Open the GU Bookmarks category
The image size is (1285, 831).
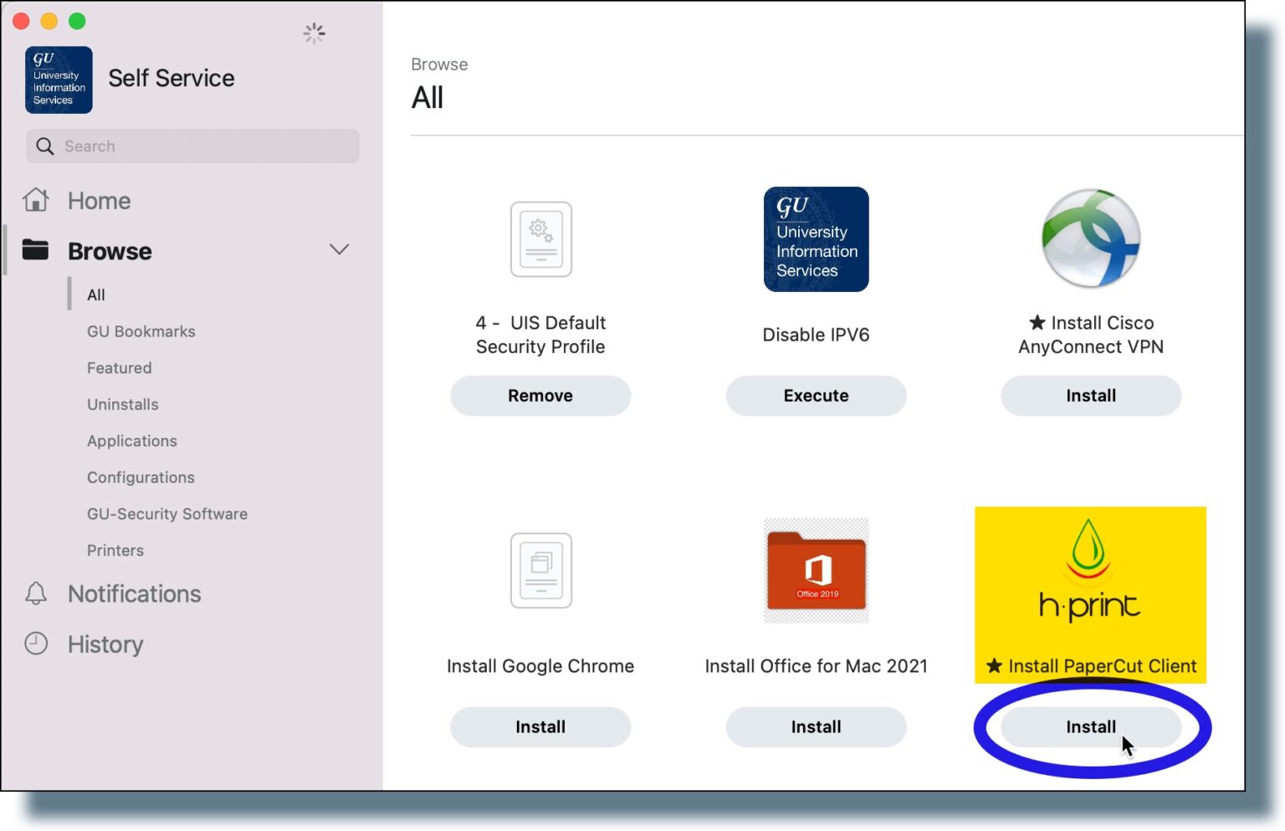141,331
